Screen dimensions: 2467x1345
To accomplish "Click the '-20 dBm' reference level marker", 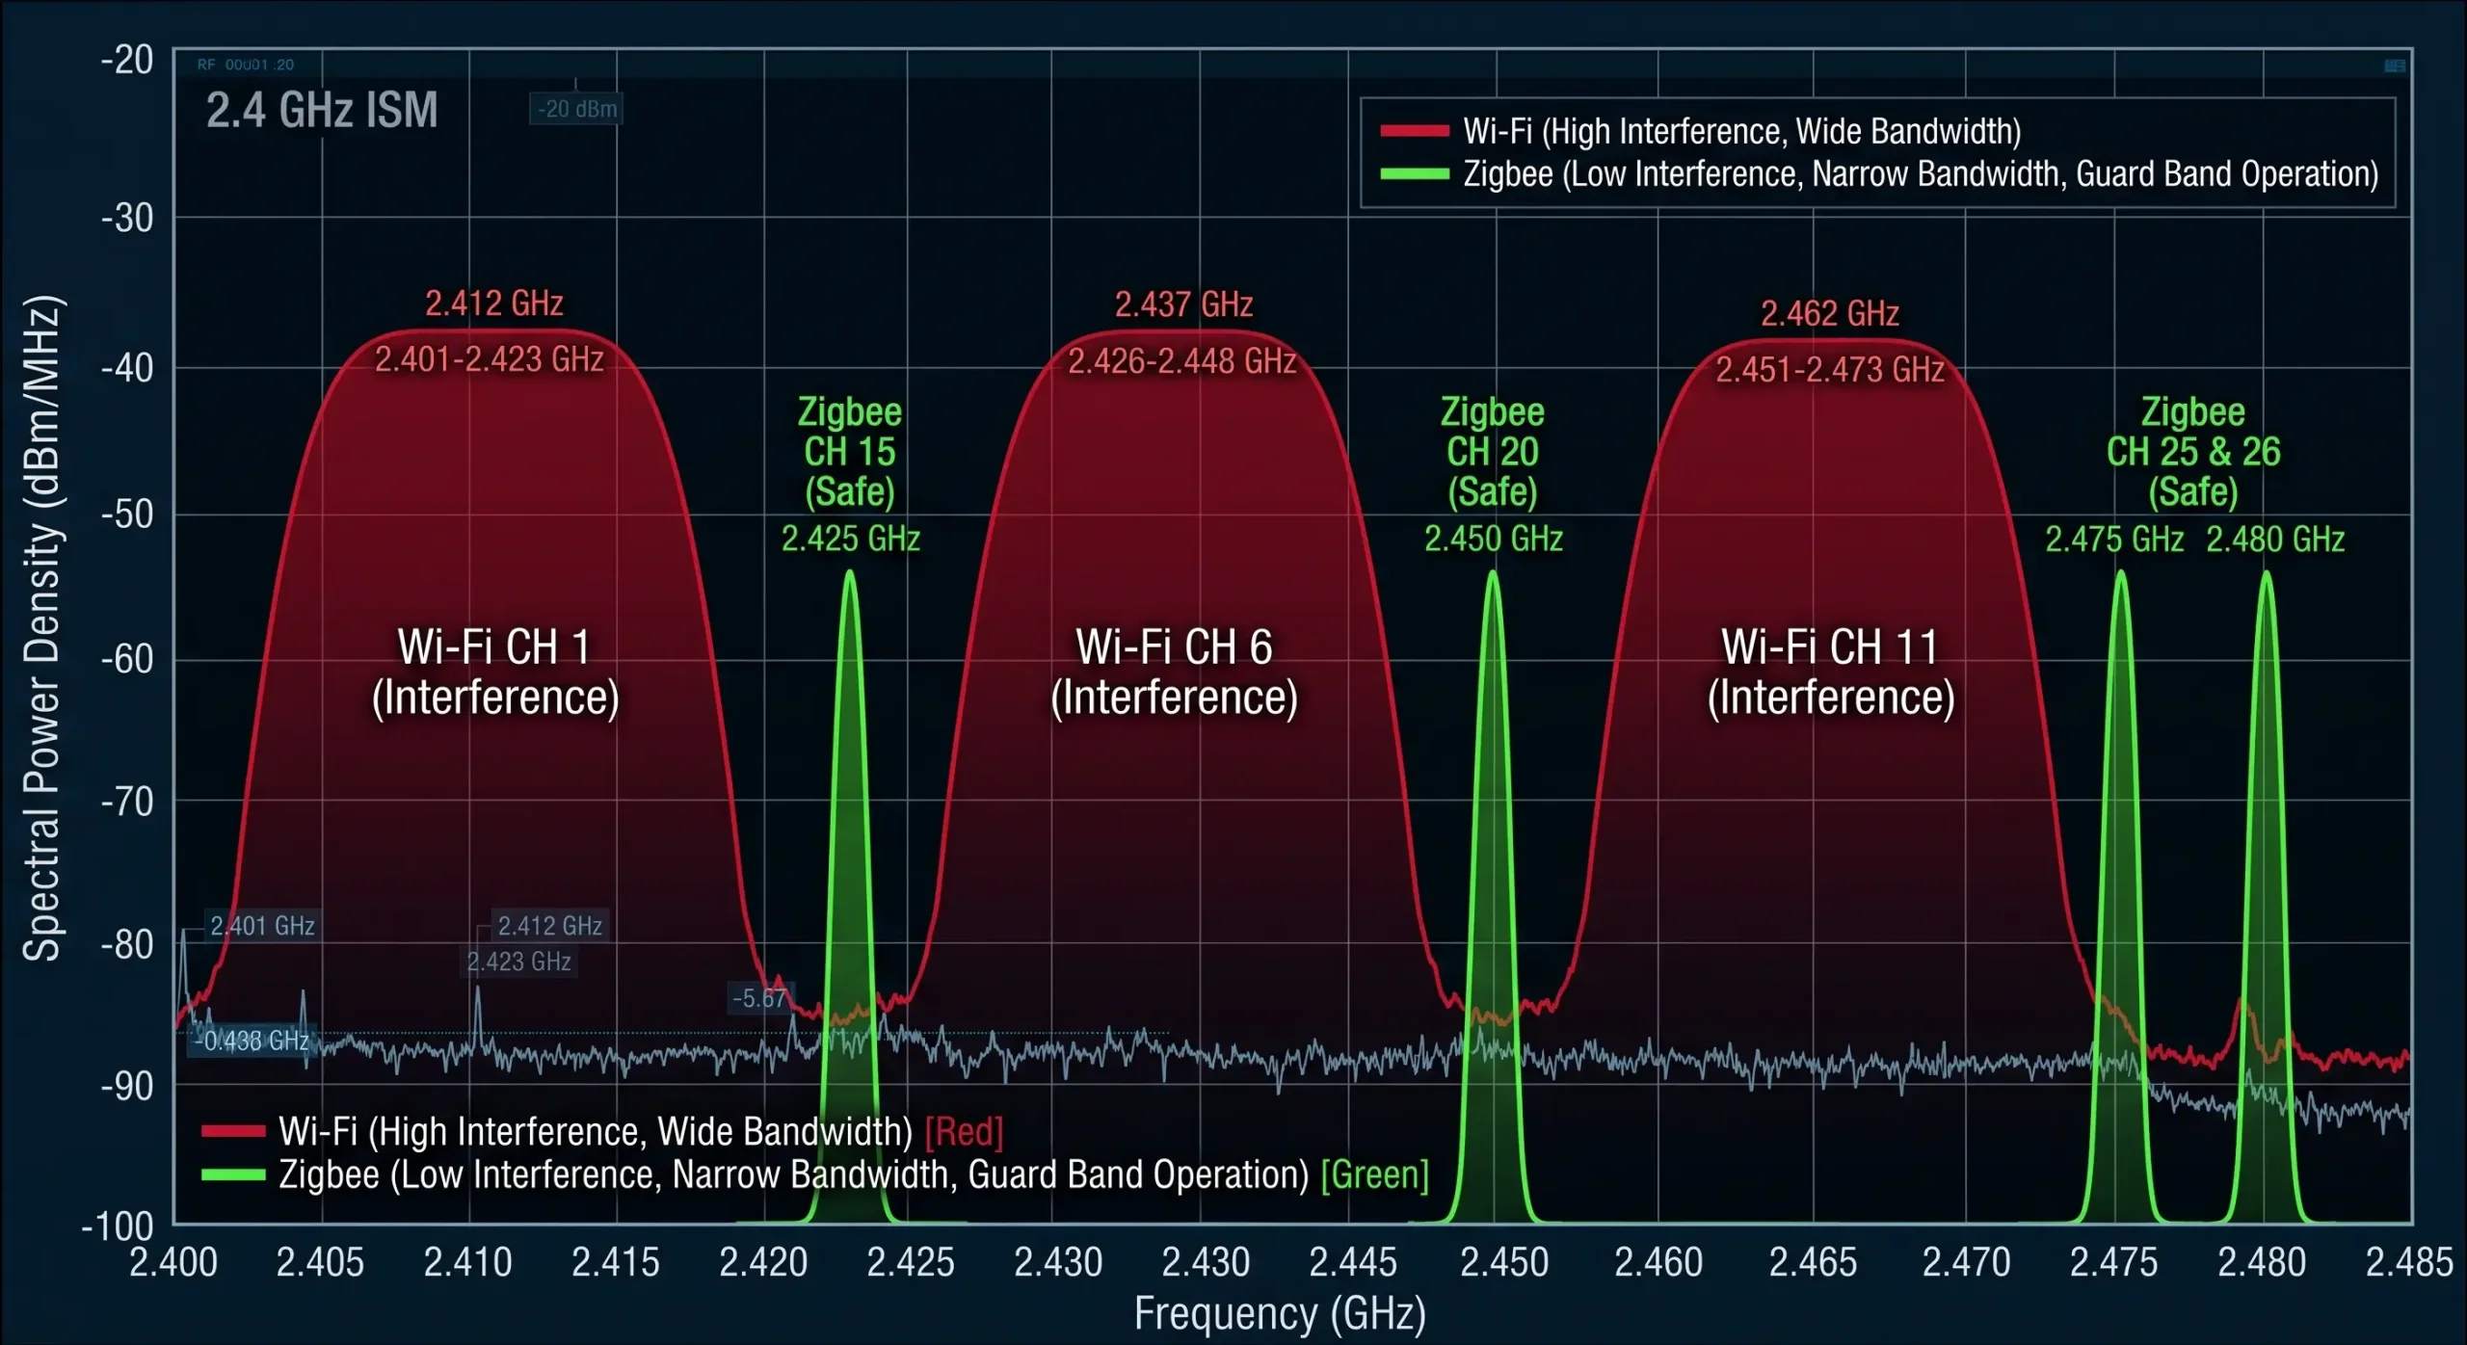I will tap(576, 109).
